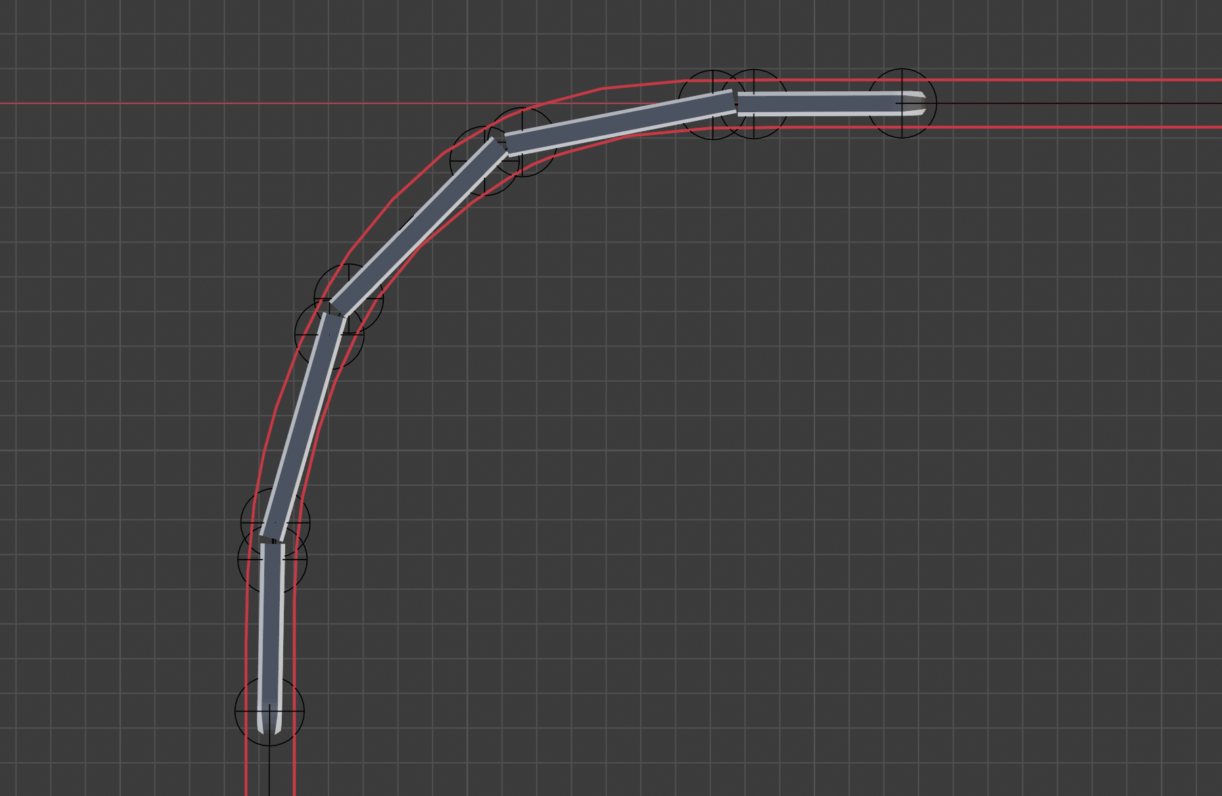Click the black line below the vertical car

(270, 770)
